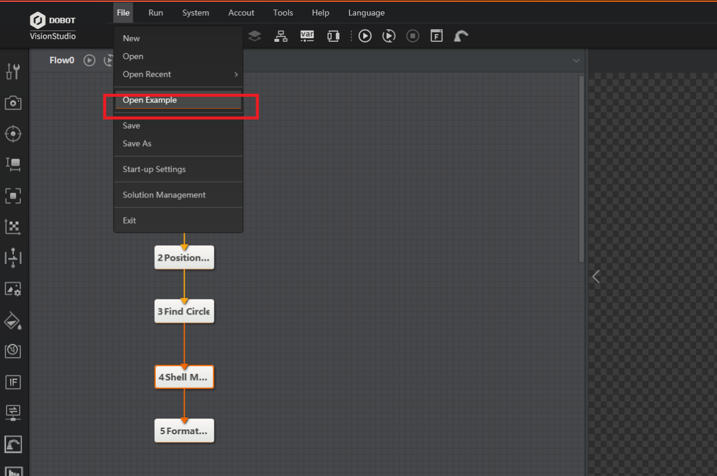717x476 pixels.
Task: Click the run once play icon in toolbar
Action: [x=365, y=36]
